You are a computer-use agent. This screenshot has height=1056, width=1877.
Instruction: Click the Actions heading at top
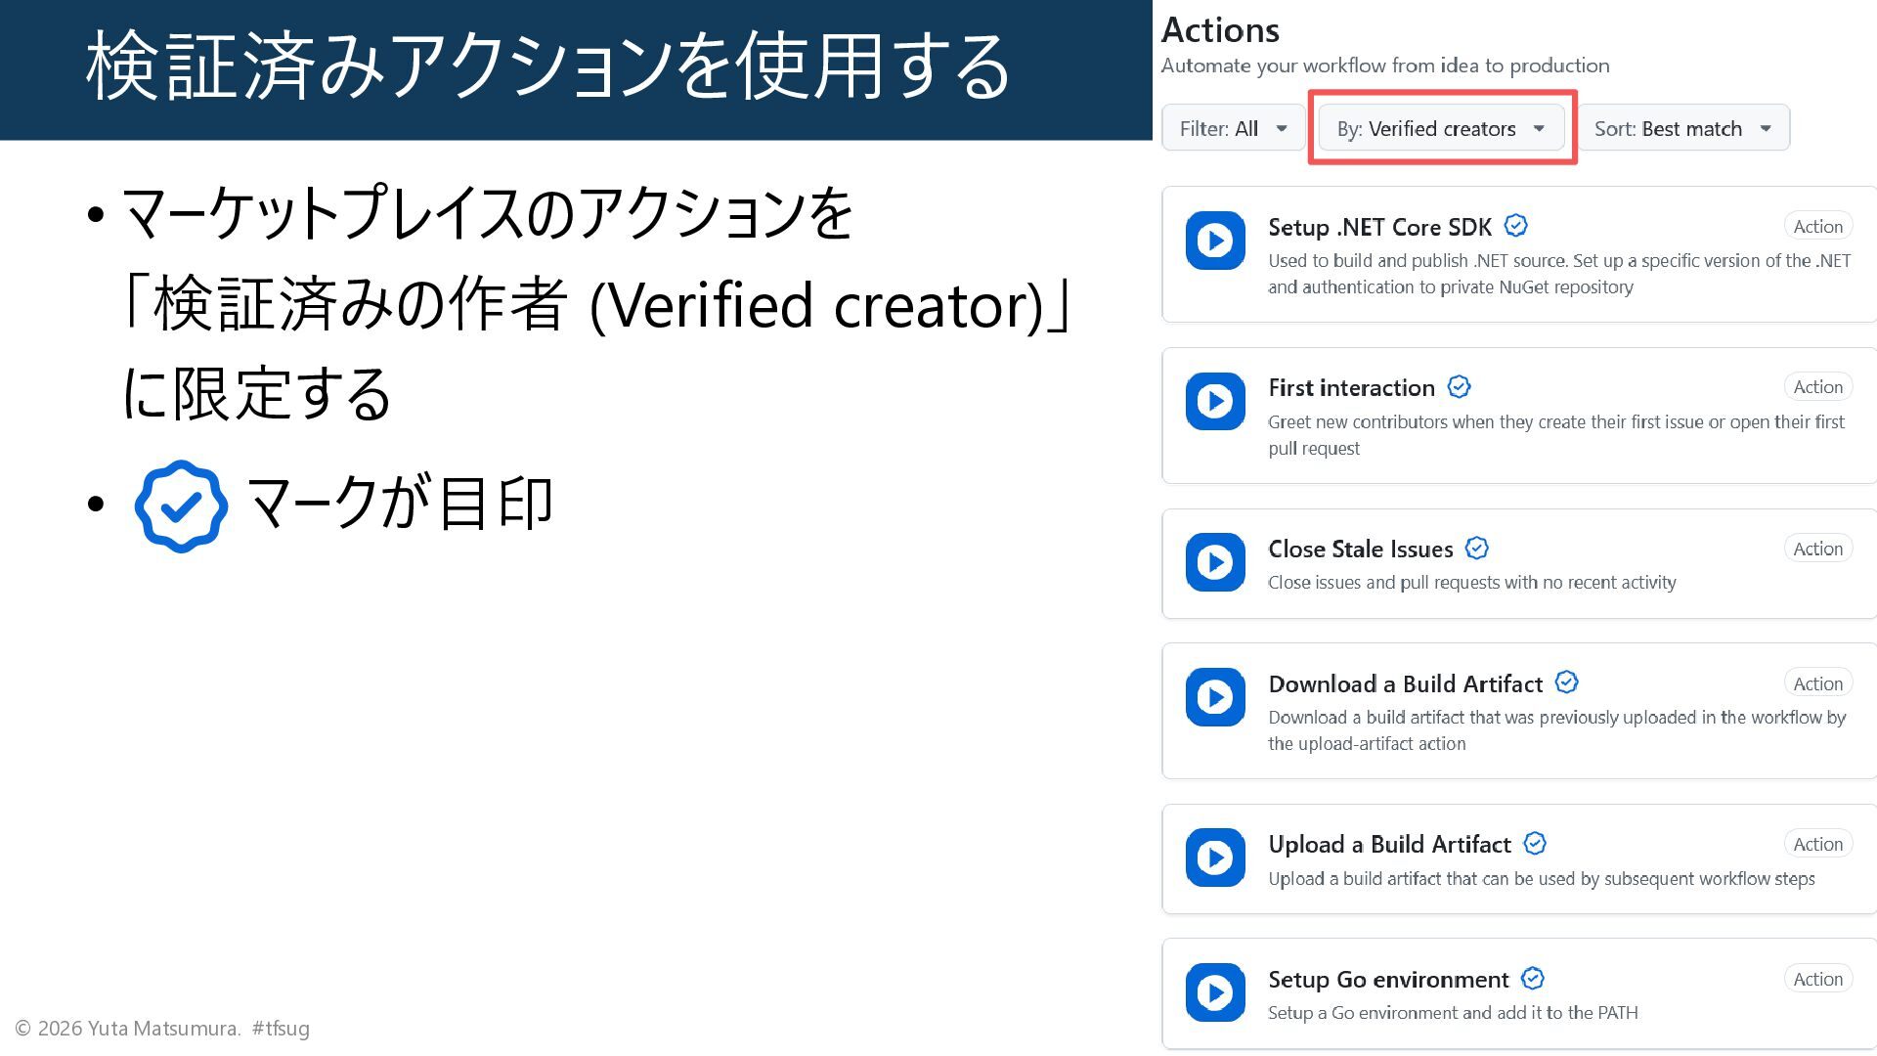pos(1220,31)
